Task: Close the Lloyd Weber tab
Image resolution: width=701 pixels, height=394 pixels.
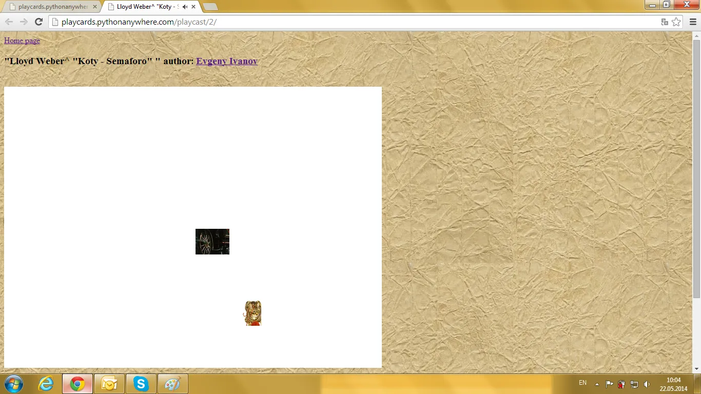Action: click(193, 7)
